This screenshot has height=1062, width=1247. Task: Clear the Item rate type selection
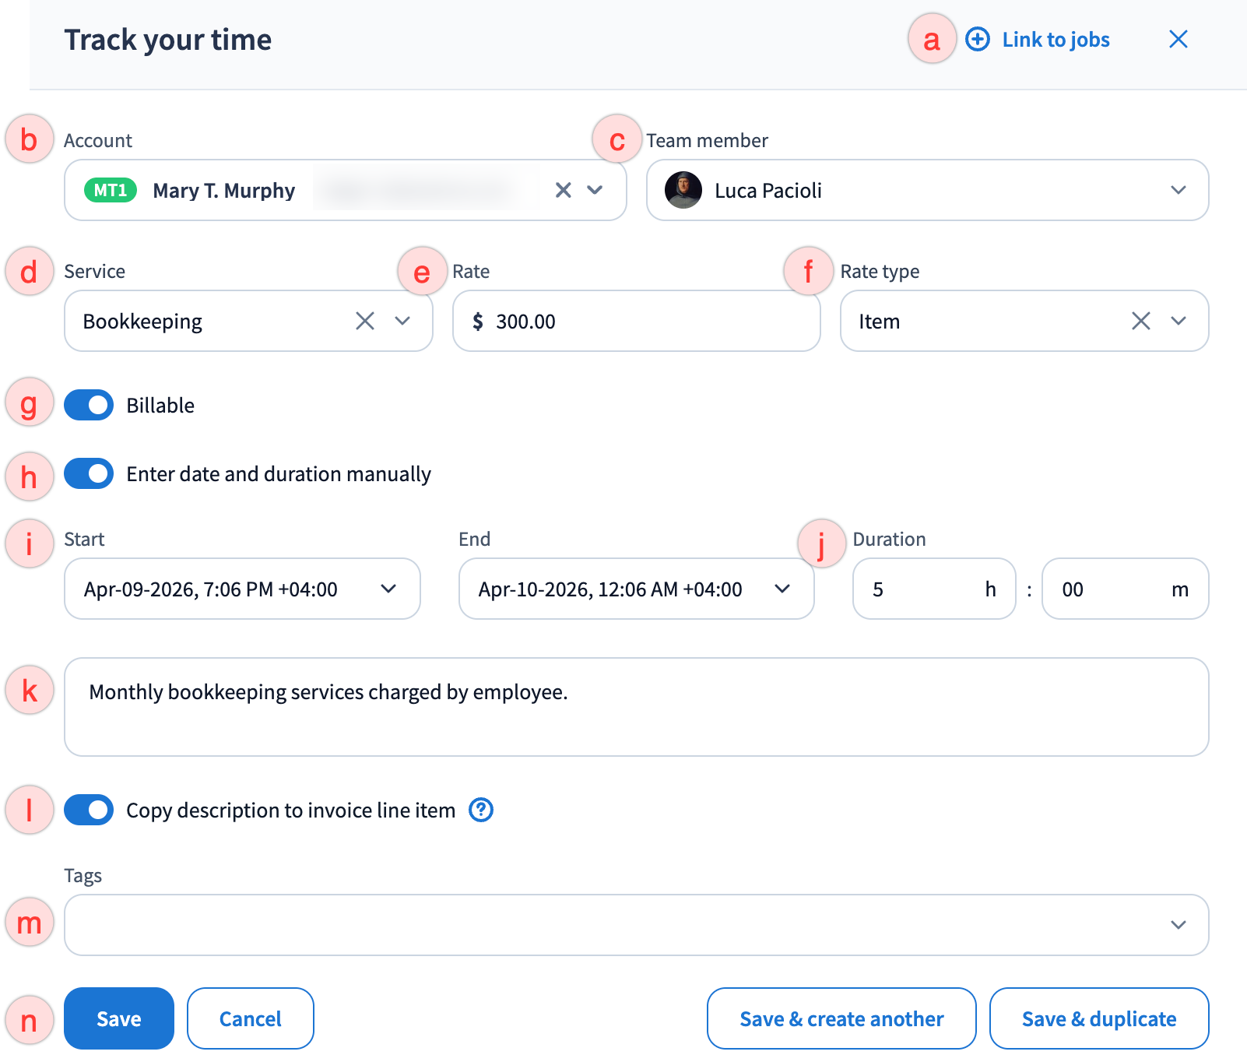[1140, 321]
